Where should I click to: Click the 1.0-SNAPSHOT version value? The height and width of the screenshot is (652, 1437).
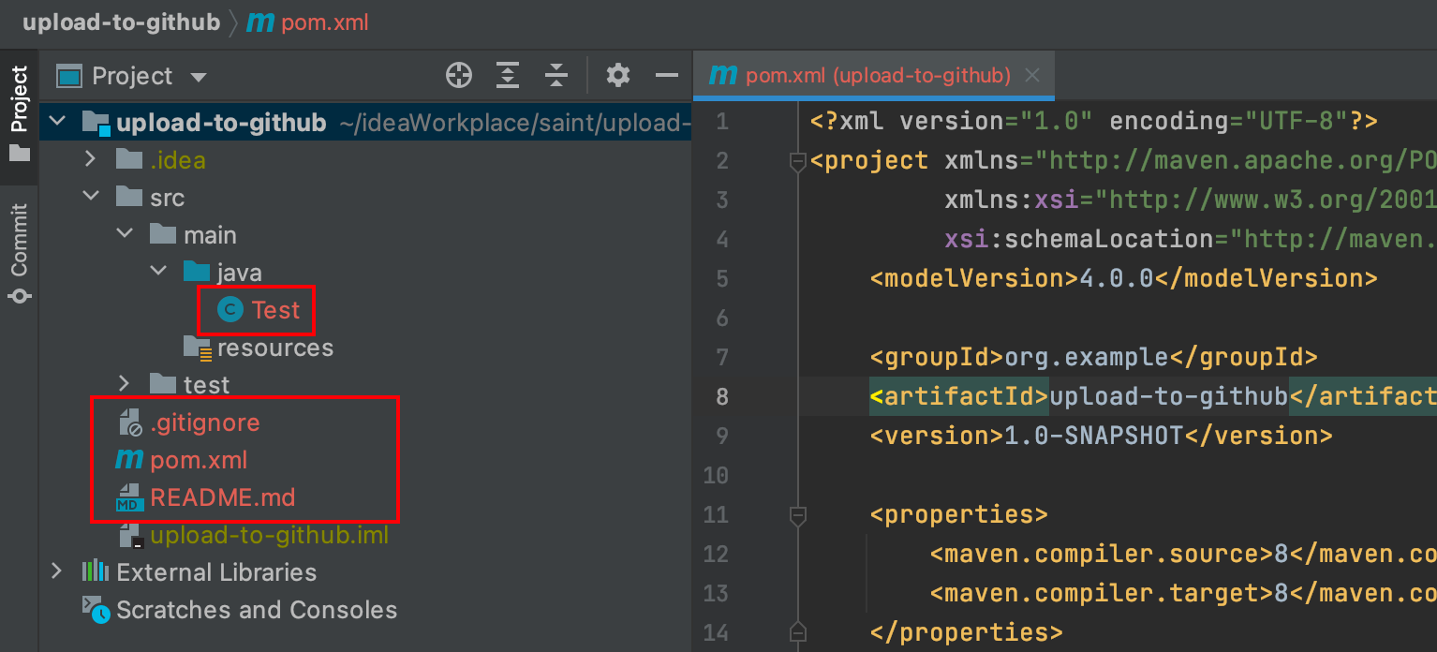tap(1093, 436)
